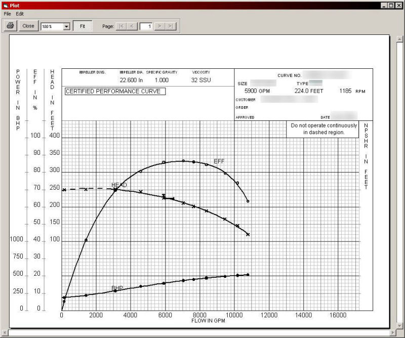Viewport: 405px width, 338px height.
Task: Open the 100% zoom dropdown arrow
Action: point(66,26)
